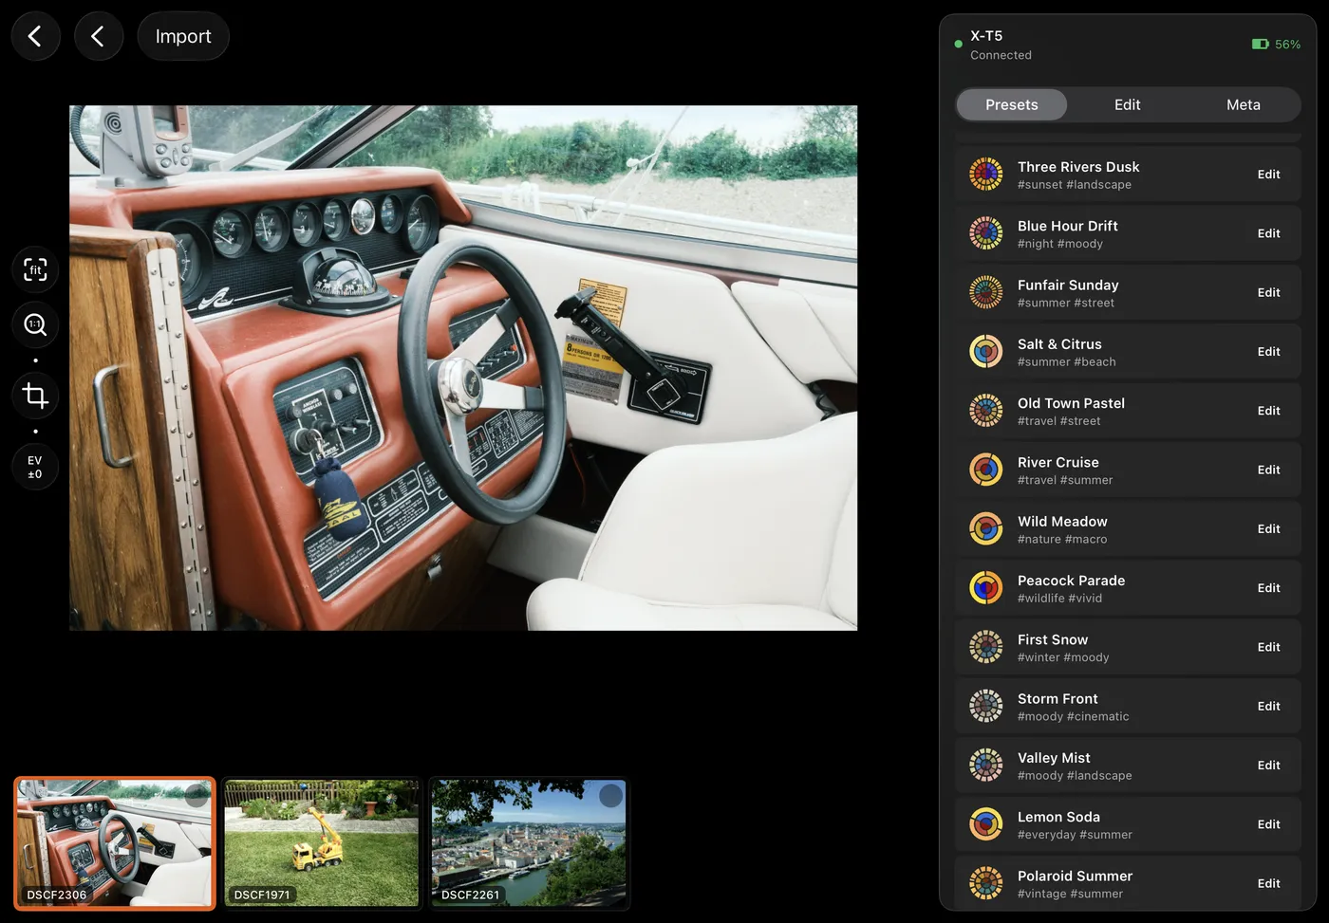Click the "#everyday #summer" tags text
Image resolution: width=1329 pixels, height=923 pixels.
tap(1075, 835)
